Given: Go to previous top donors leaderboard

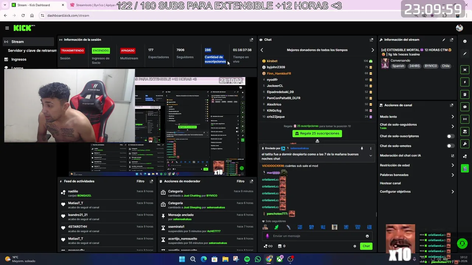Looking at the screenshot, I should [x=262, y=50].
